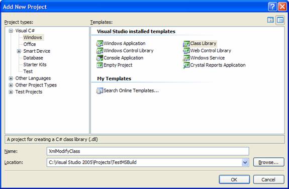Expand the Test Projects node
289x189 pixels.
(x=11, y=92)
